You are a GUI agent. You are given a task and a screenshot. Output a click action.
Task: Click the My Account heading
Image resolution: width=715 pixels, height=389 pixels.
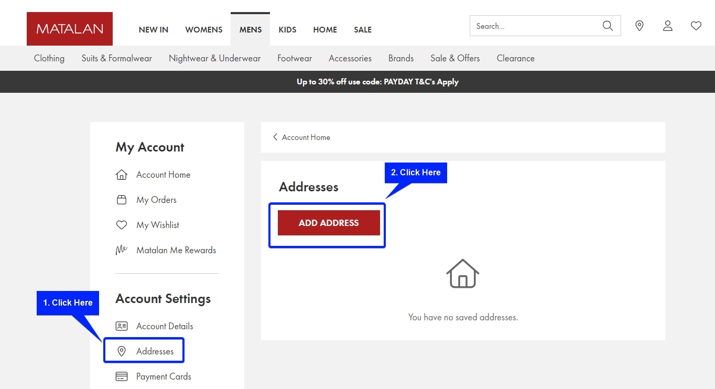coord(150,147)
